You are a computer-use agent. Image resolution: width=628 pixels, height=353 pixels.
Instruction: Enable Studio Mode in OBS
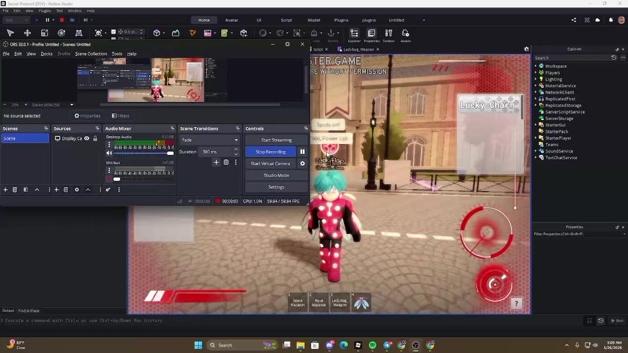pyautogui.click(x=276, y=176)
